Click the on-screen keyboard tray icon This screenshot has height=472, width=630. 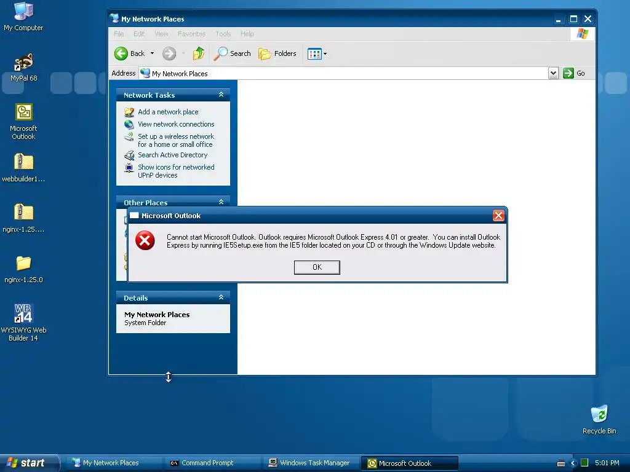561,463
